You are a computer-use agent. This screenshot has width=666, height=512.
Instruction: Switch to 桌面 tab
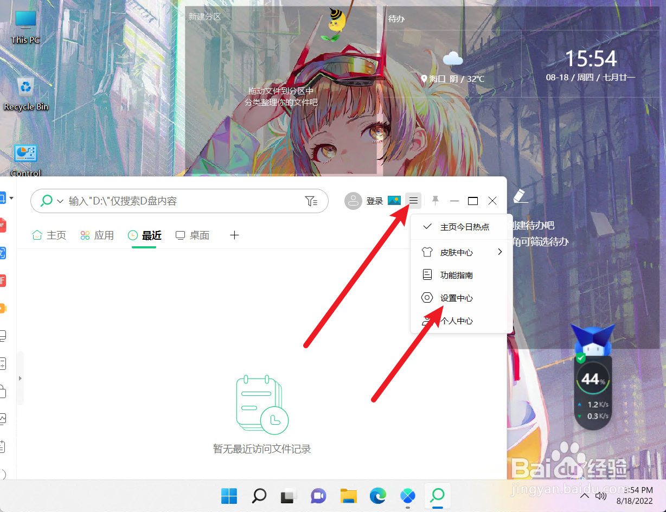(193, 235)
